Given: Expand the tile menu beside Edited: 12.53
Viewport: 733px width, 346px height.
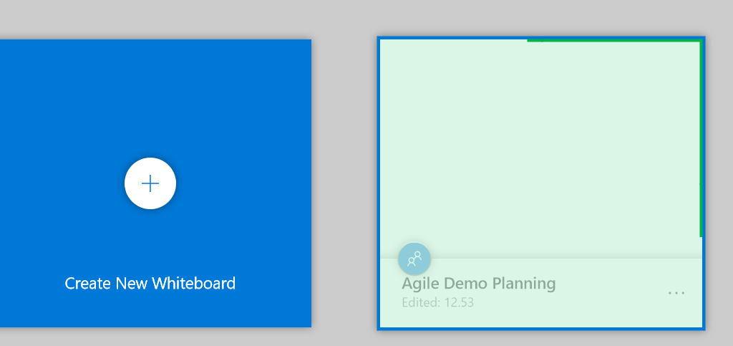Looking at the screenshot, I should click(x=676, y=293).
